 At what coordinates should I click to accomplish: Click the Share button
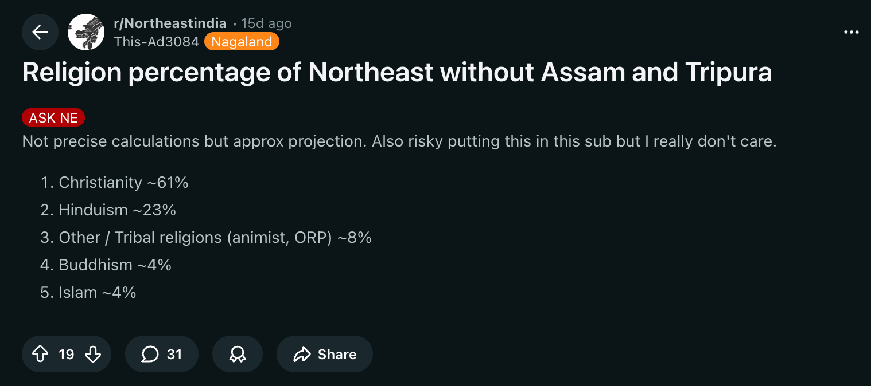point(325,355)
